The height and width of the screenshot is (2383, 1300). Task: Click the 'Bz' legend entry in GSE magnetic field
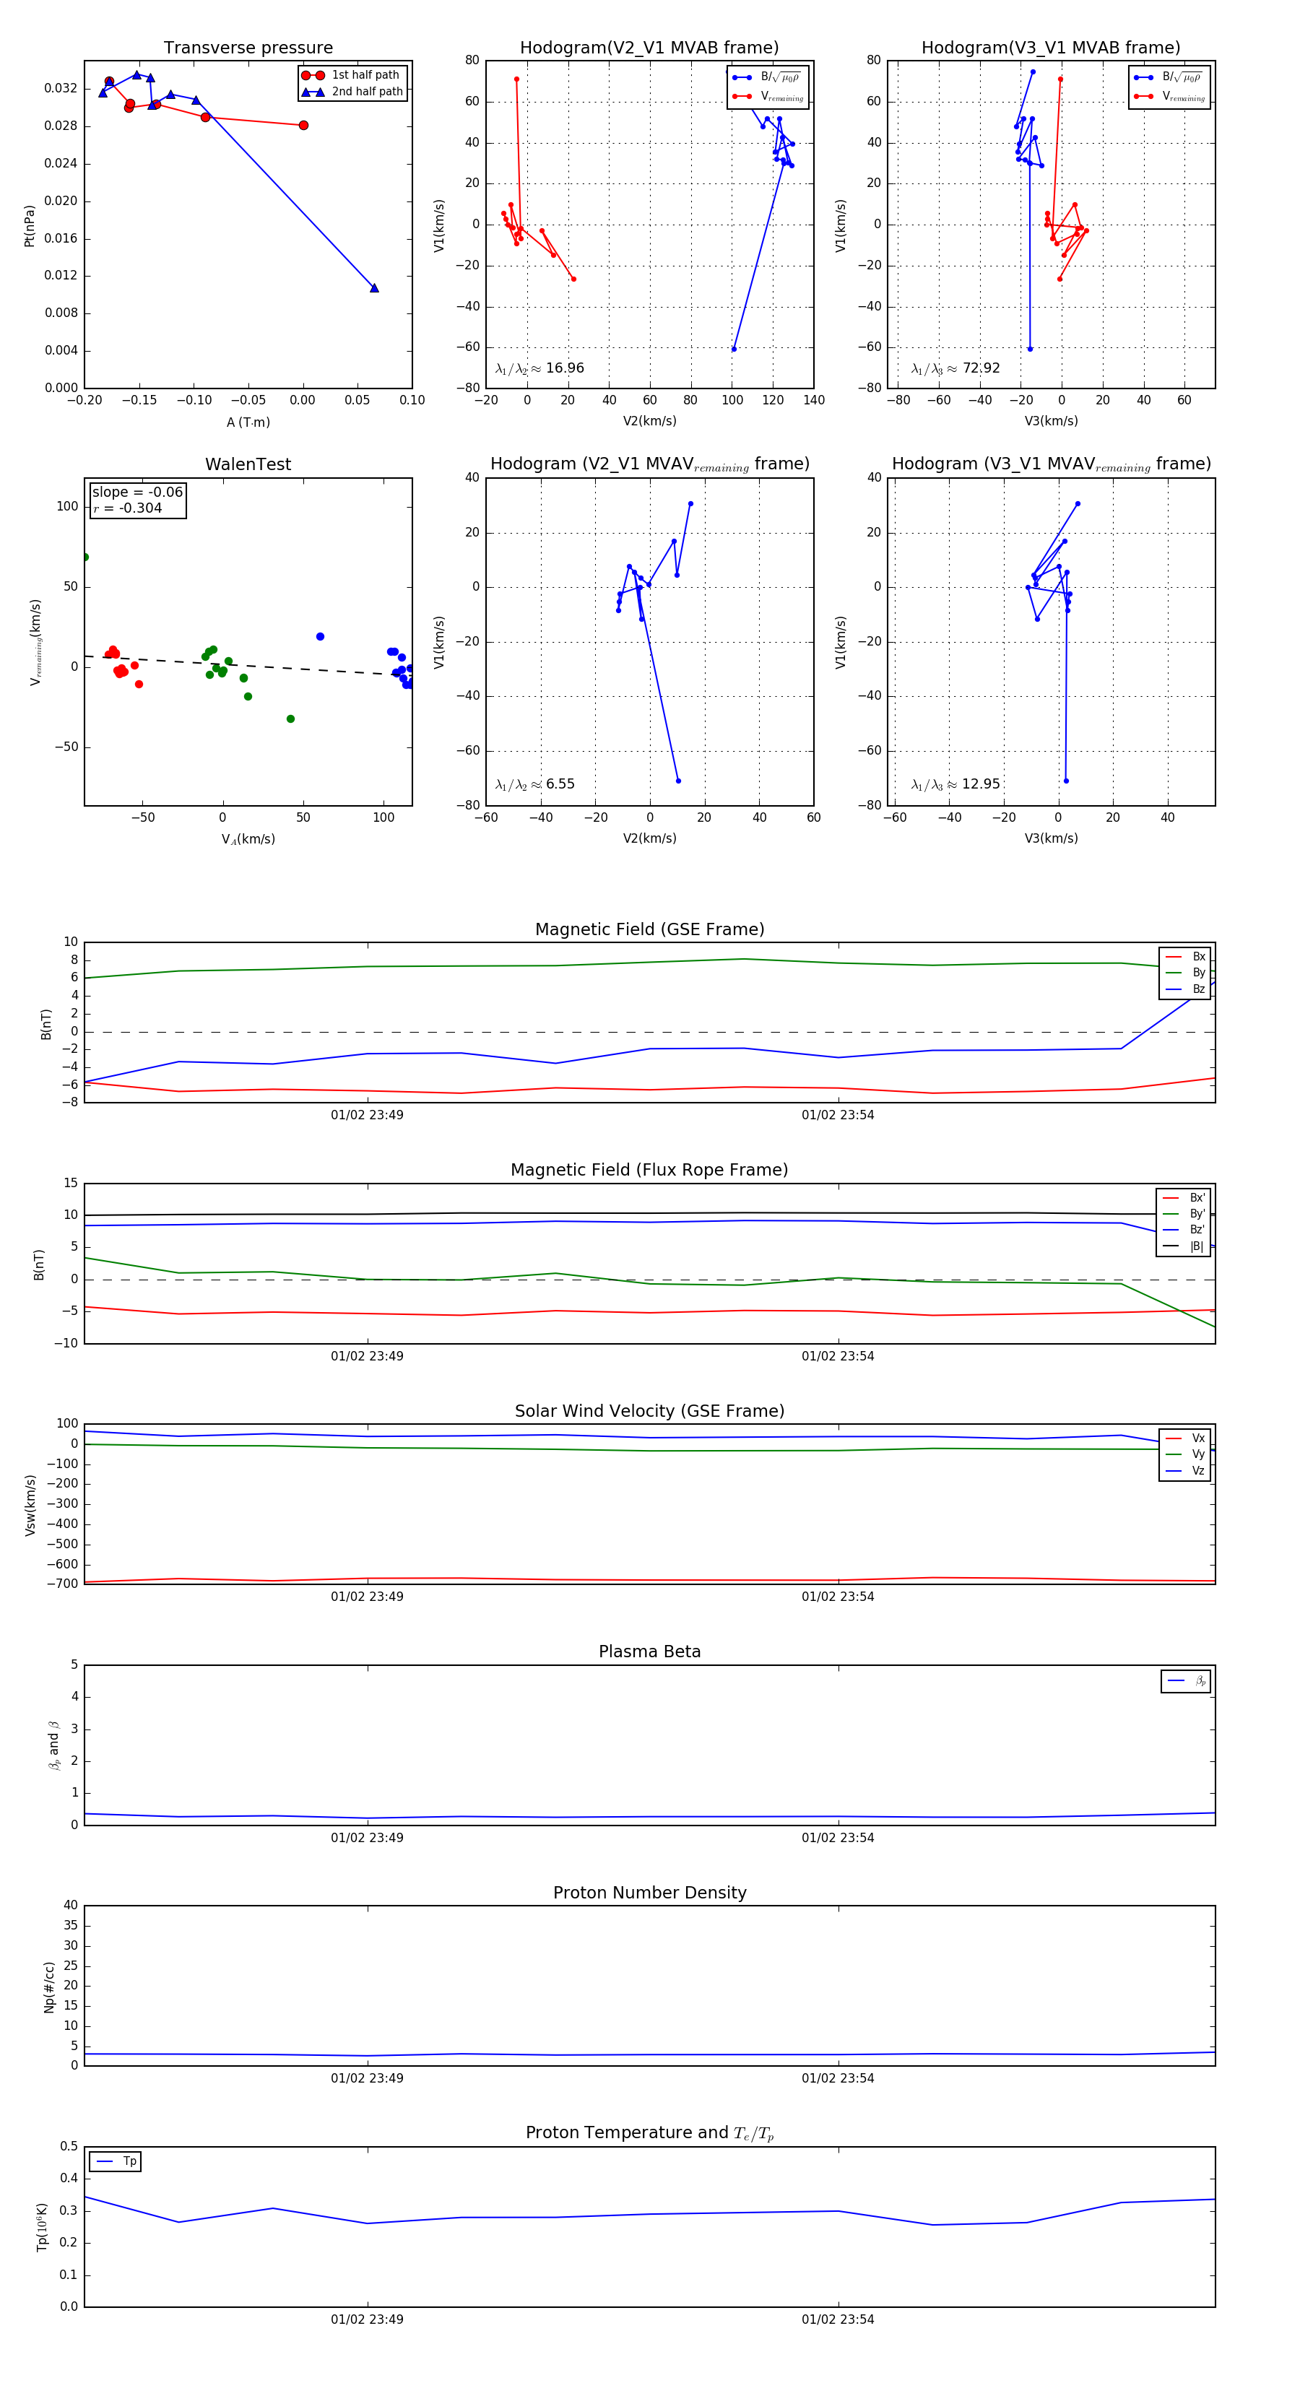[1185, 989]
